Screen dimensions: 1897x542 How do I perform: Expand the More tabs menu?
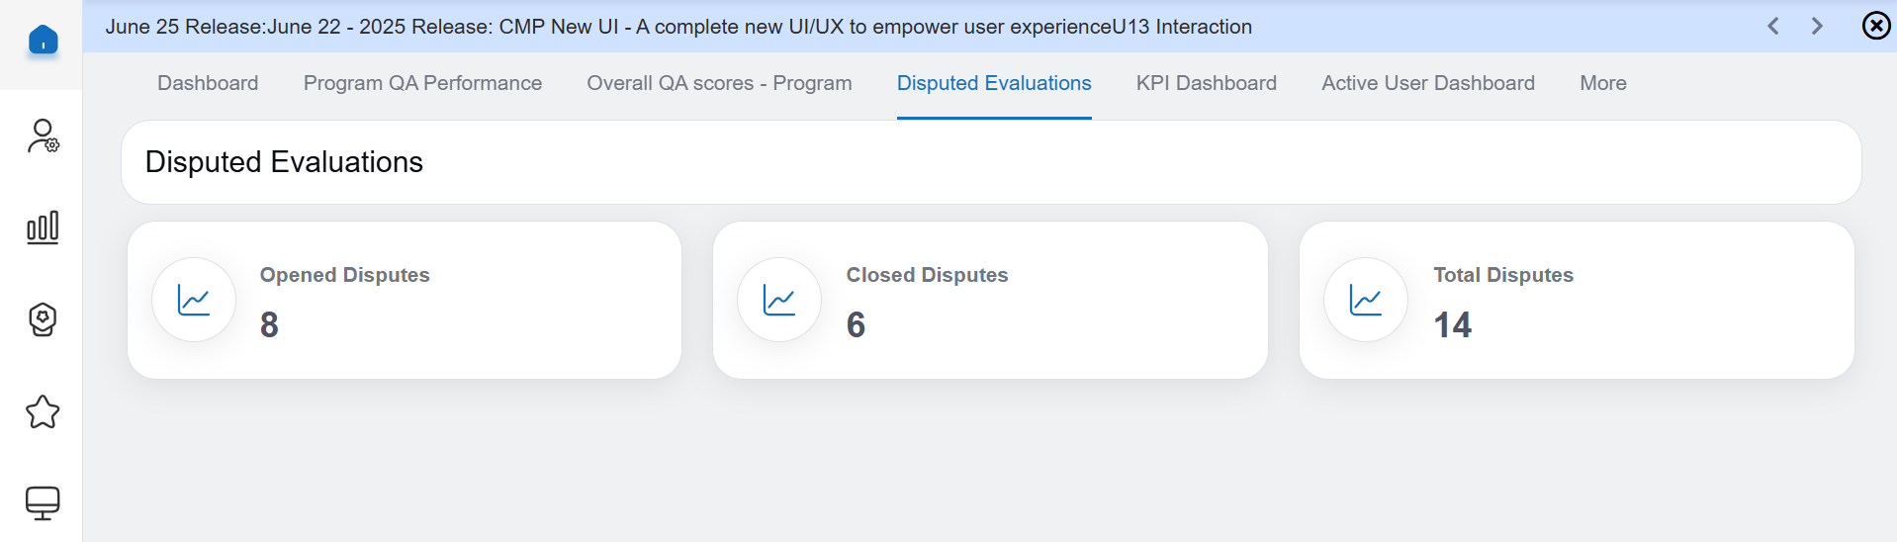coord(1602,83)
